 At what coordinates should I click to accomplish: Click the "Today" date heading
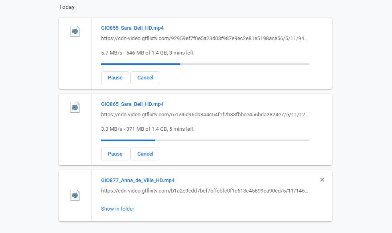[x=67, y=7]
